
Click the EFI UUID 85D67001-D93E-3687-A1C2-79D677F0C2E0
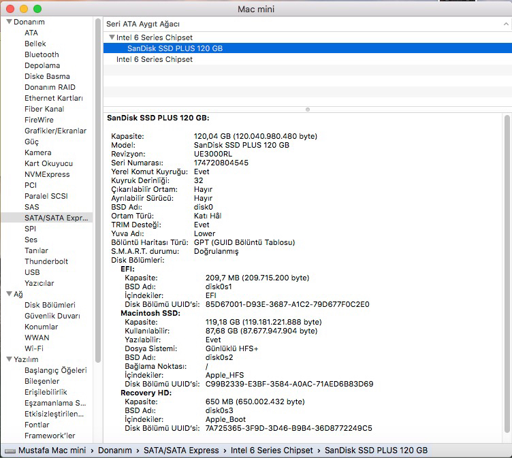[x=287, y=304]
